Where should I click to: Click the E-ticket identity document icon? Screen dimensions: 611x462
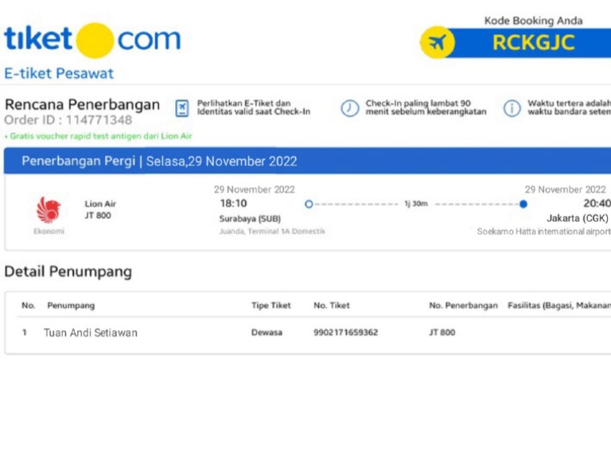point(182,108)
